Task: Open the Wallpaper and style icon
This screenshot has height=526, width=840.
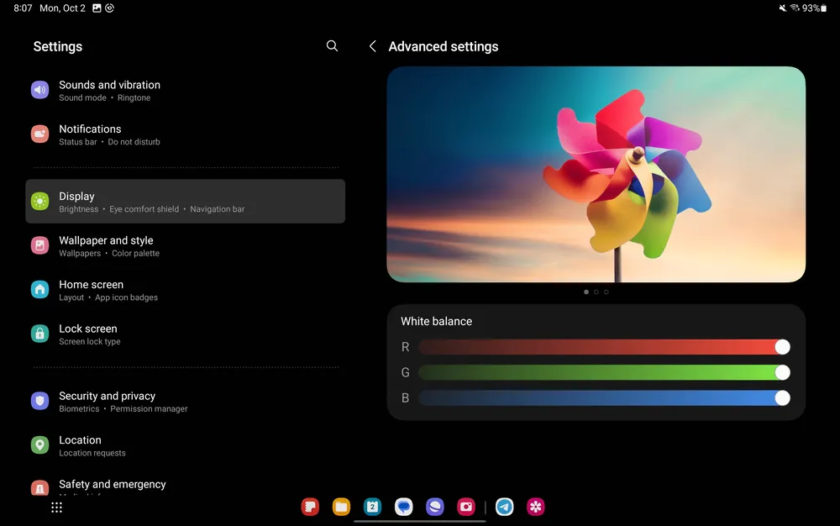Action: pyautogui.click(x=39, y=245)
